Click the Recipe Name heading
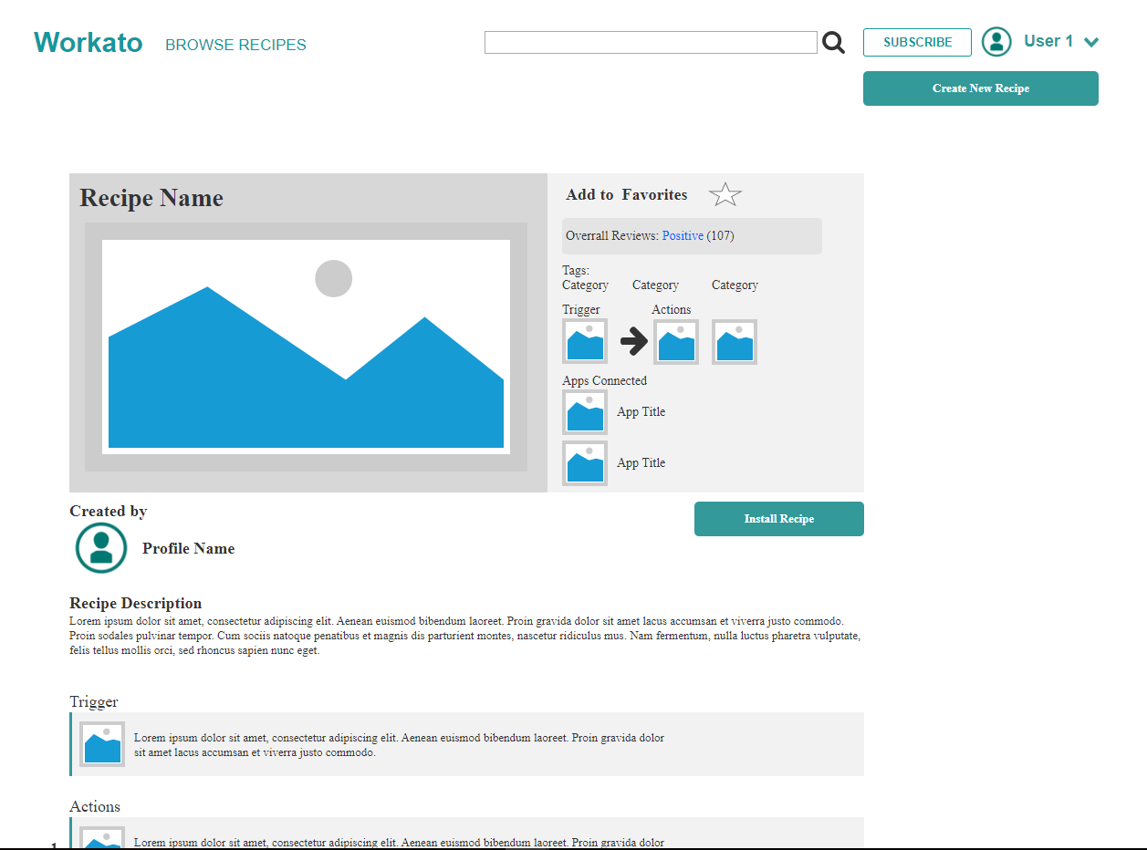This screenshot has height=850, width=1147. (151, 198)
